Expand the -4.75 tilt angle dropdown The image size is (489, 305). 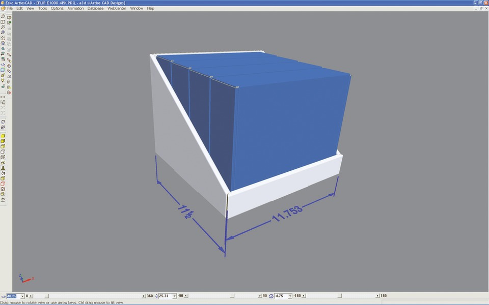point(290,296)
